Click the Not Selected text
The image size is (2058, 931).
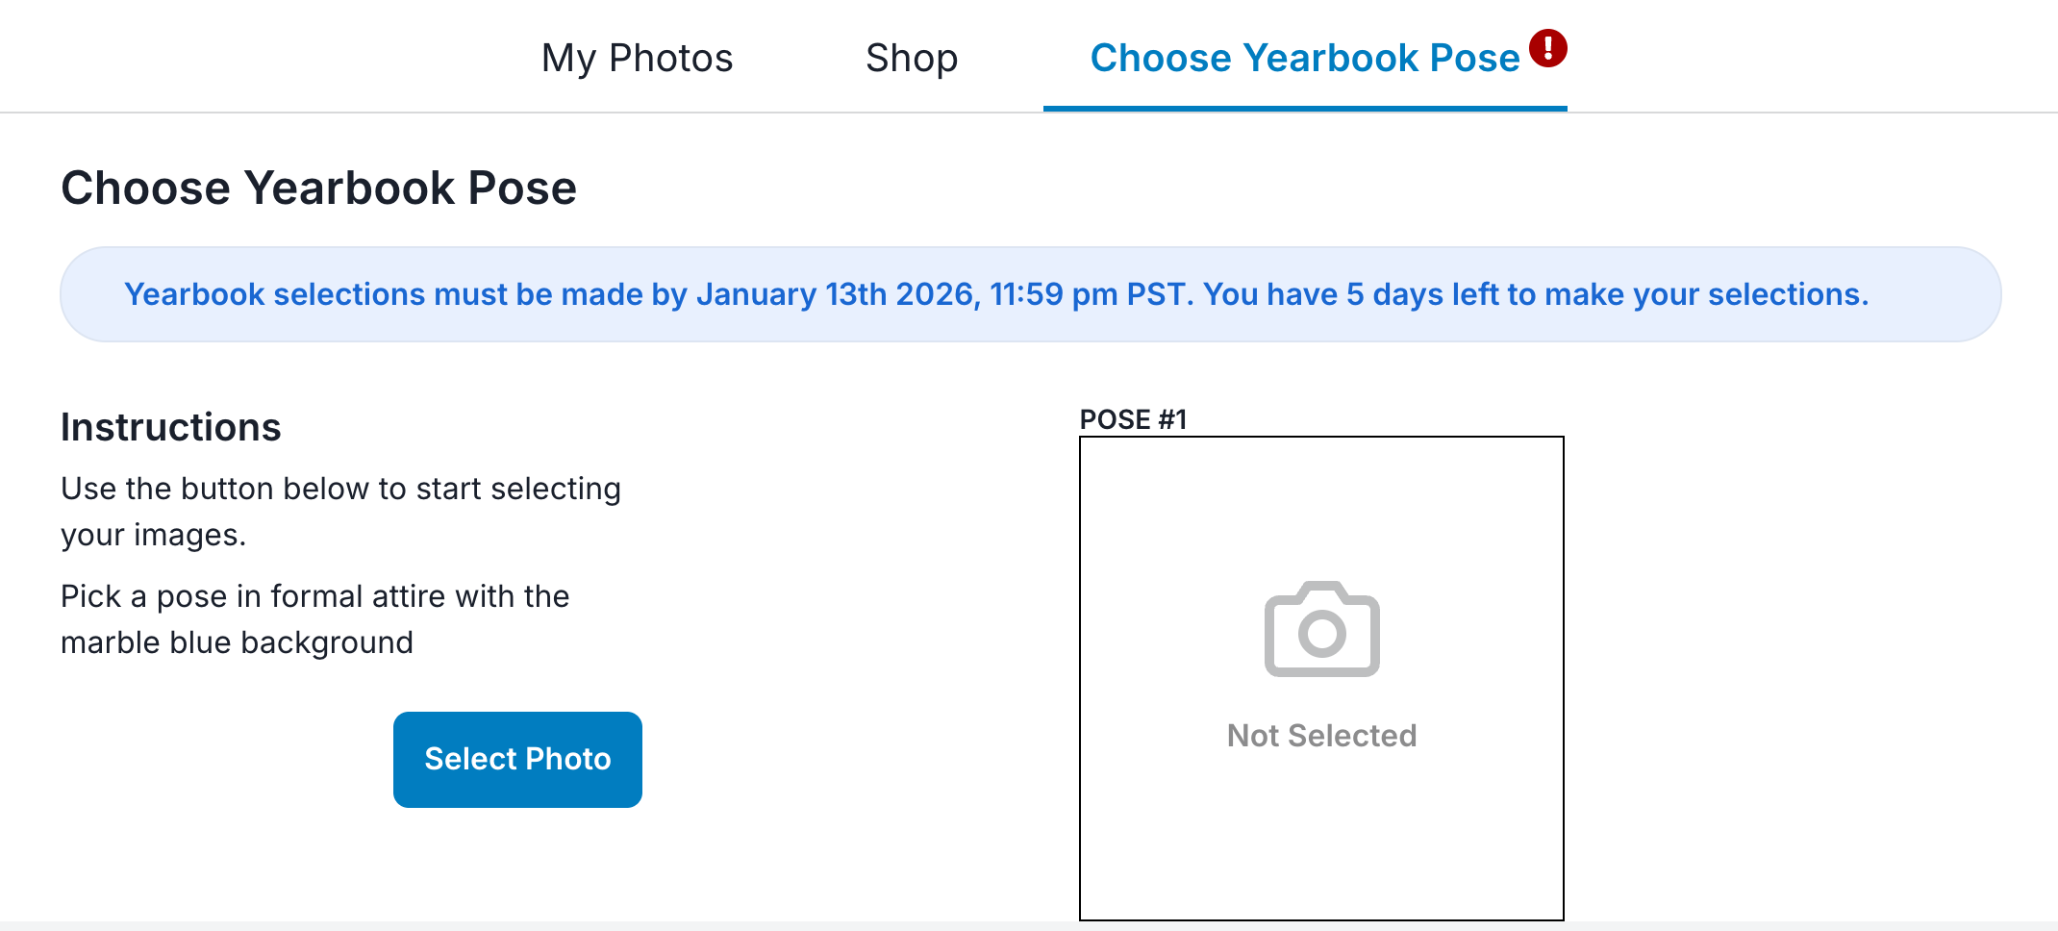[1321, 736]
